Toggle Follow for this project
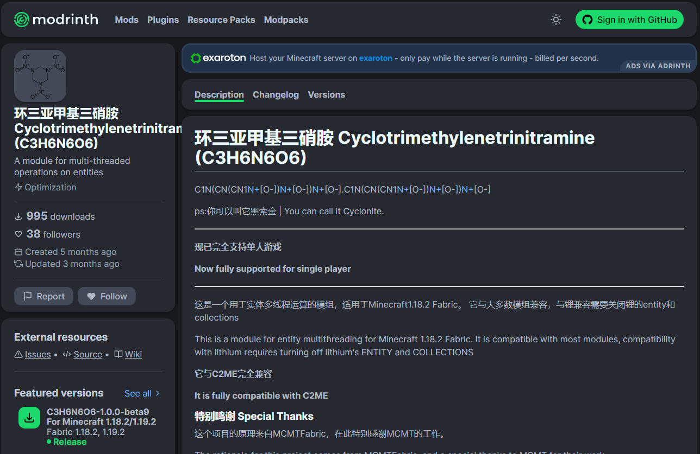Screen dimensions: 700x454 107,296
